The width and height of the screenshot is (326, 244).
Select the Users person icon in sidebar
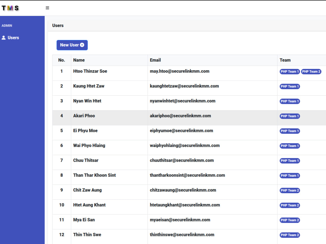pyautogui.click(x=4, y=37)
